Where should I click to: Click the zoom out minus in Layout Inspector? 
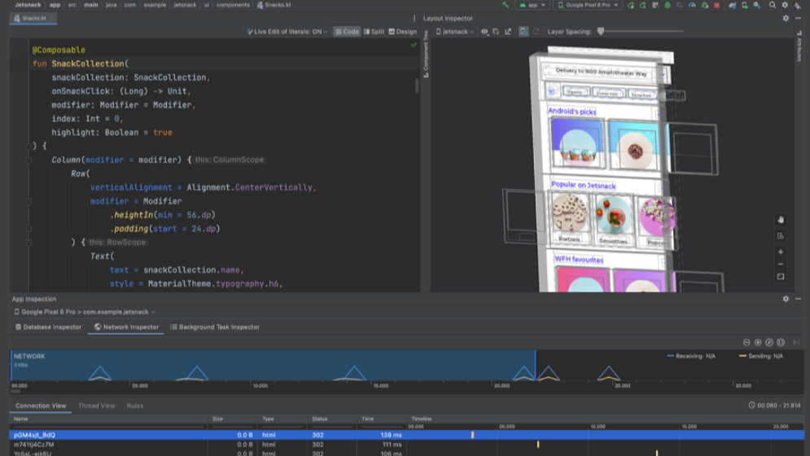781,264
